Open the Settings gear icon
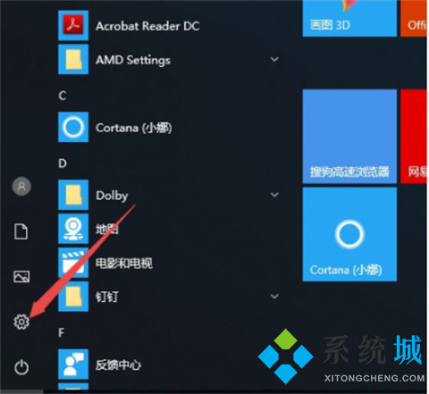This screenshot has height=394, width=429. pos(21,322)
